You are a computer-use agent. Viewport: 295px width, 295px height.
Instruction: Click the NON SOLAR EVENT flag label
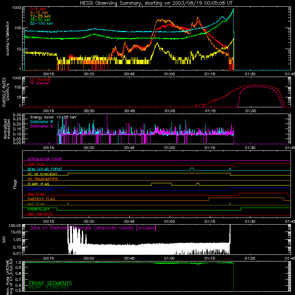tap(45, 169)
